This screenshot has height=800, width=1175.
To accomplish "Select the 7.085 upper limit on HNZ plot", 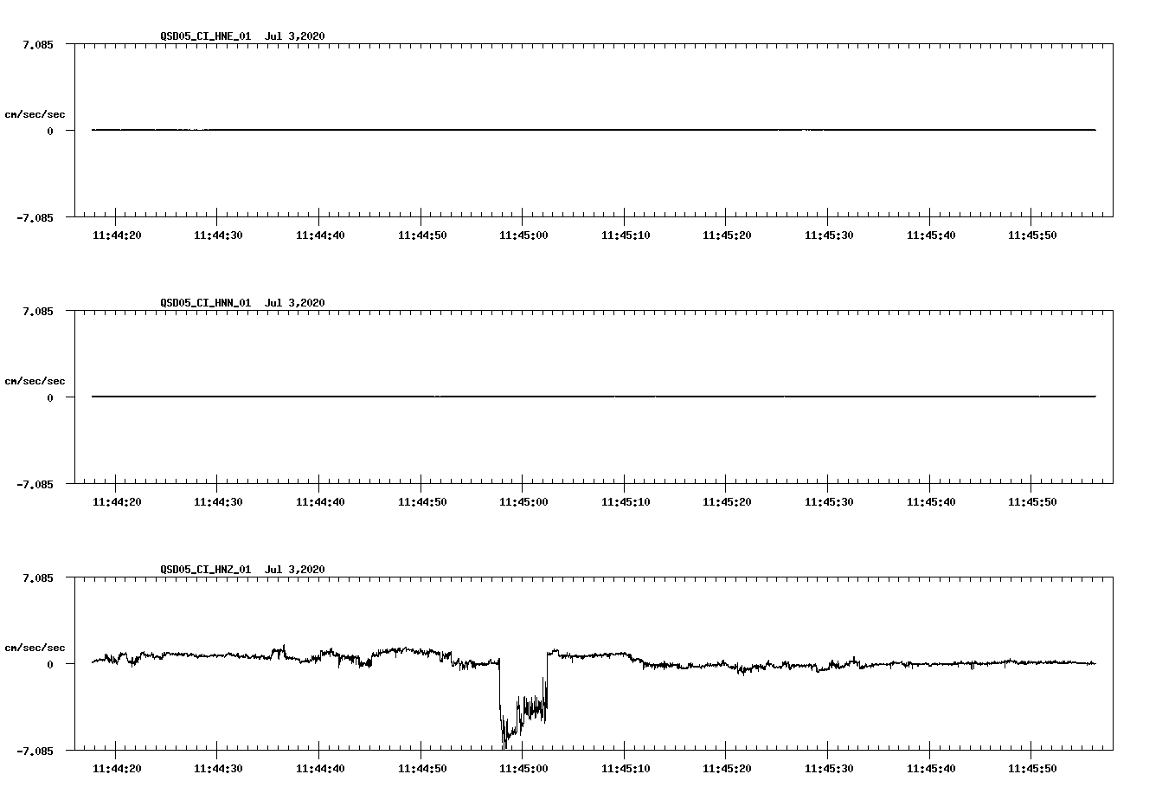I will (38, 578).
